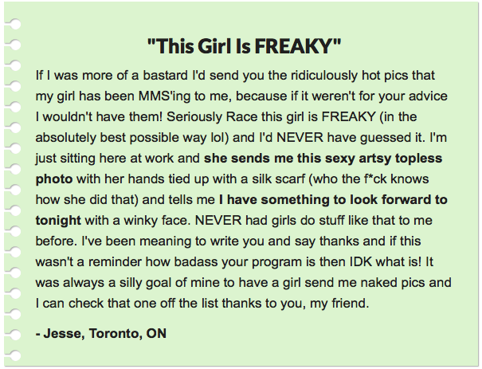Click the word "Toronto" in the signature

click(x=112, y=333)
